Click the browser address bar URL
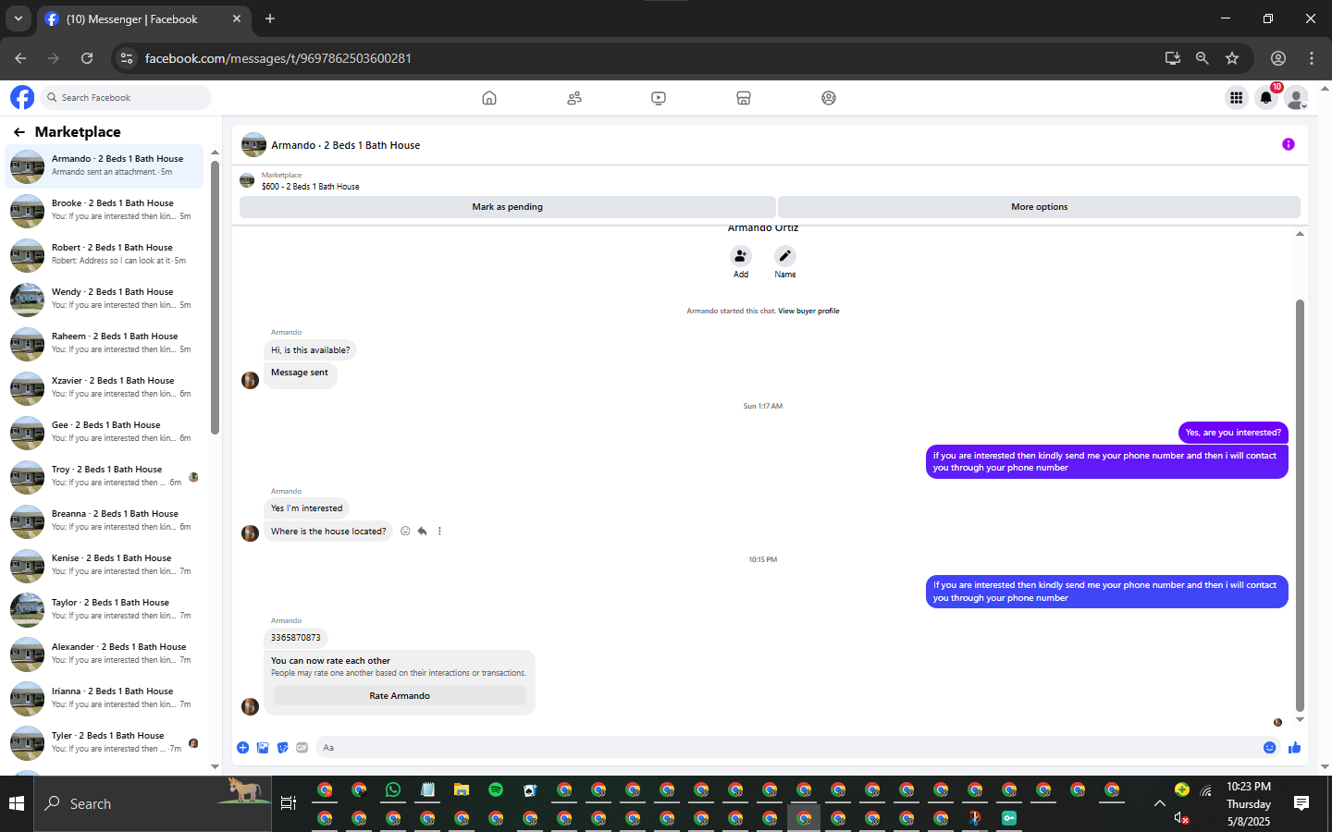This screenshot has height=832, width=1332. [x=277, y=58]
